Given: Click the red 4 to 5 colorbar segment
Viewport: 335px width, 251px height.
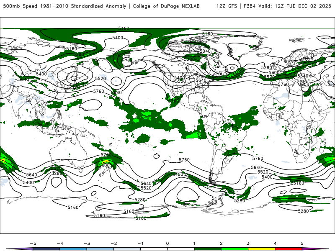Looking at the screenshot, I should tap(289, 249).
